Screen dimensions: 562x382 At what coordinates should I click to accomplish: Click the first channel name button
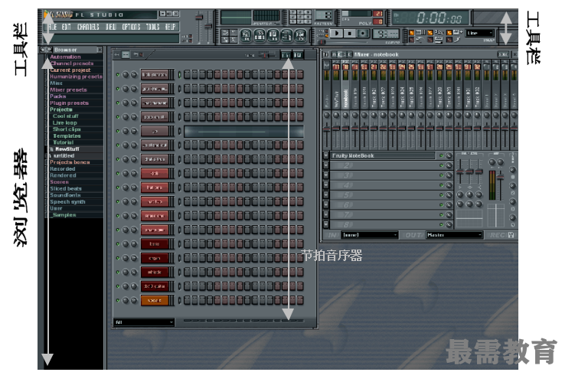[155, 74]
